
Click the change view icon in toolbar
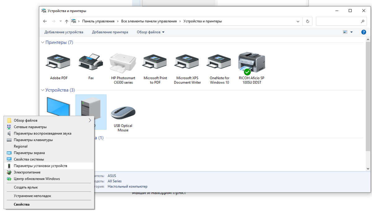pyautogui.click(x=345, y=32)
